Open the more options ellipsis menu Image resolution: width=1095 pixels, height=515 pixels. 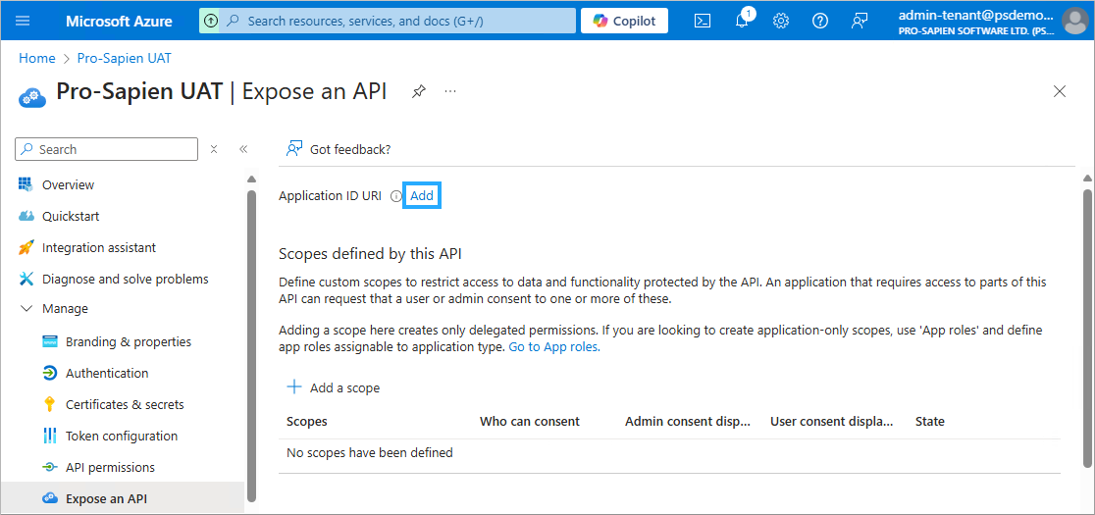click(450, 91)
